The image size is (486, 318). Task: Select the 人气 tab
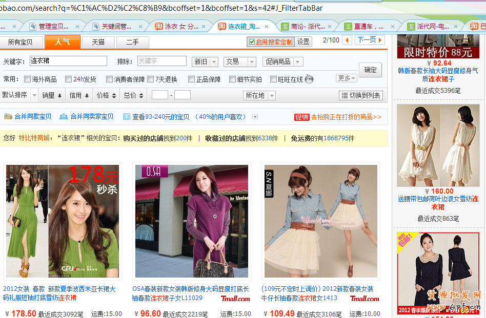point(63,41)
